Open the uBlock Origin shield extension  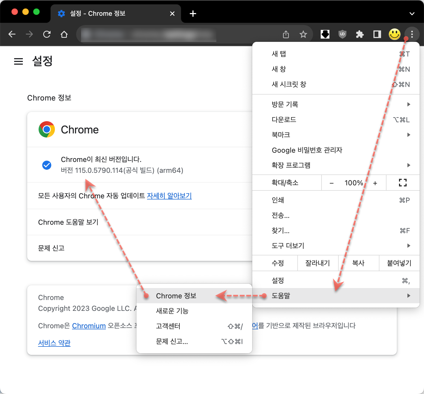point(342,34)
